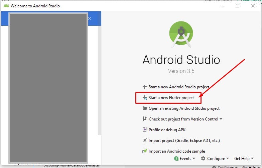Image resolution: width=262 pixels, height=168 pixels.
Task: Click the Version 3.5 text
Action: (181, 71)
